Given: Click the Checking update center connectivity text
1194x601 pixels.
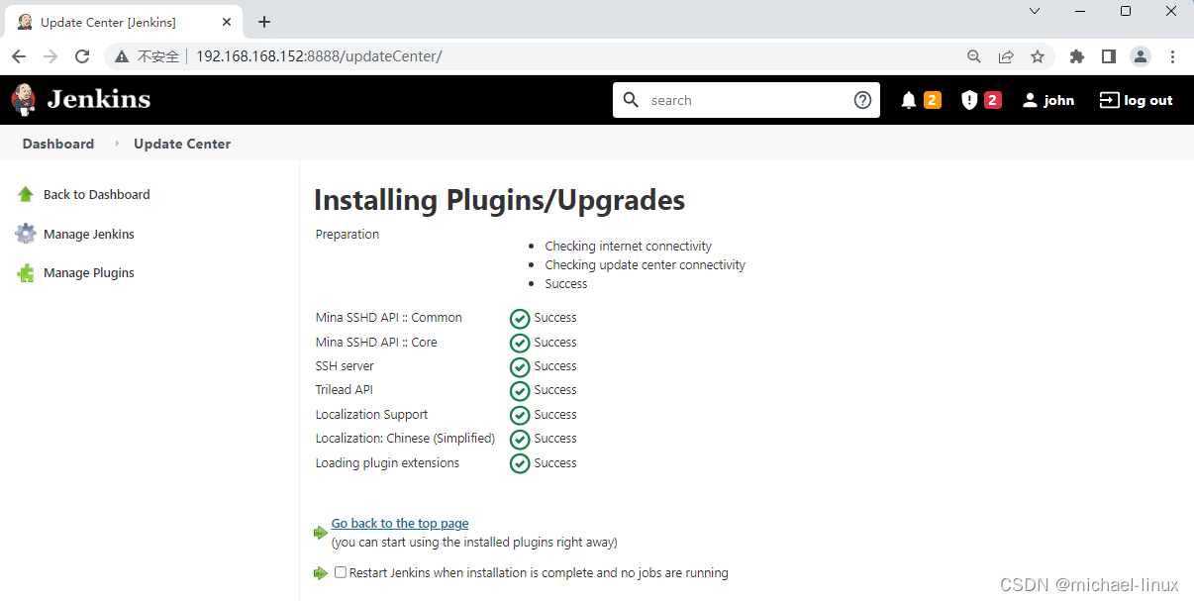Looking at the screenshot, I should [x=645, y=265].
